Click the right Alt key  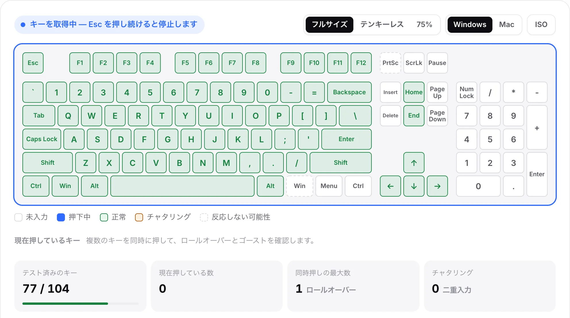pos(270,186)
